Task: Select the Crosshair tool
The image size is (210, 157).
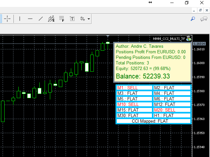Action: [7, 19]
